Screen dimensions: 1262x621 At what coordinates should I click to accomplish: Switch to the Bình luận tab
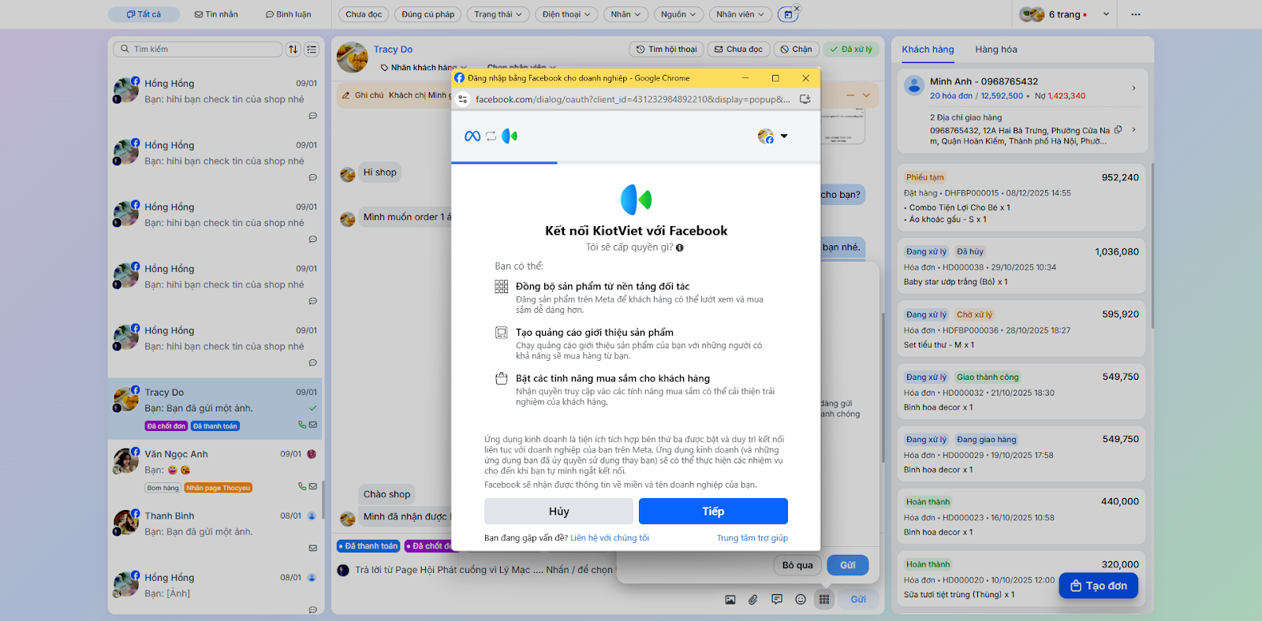[x=288, y=14]
